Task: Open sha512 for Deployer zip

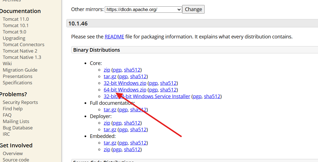Action: (x=132, y=123)
